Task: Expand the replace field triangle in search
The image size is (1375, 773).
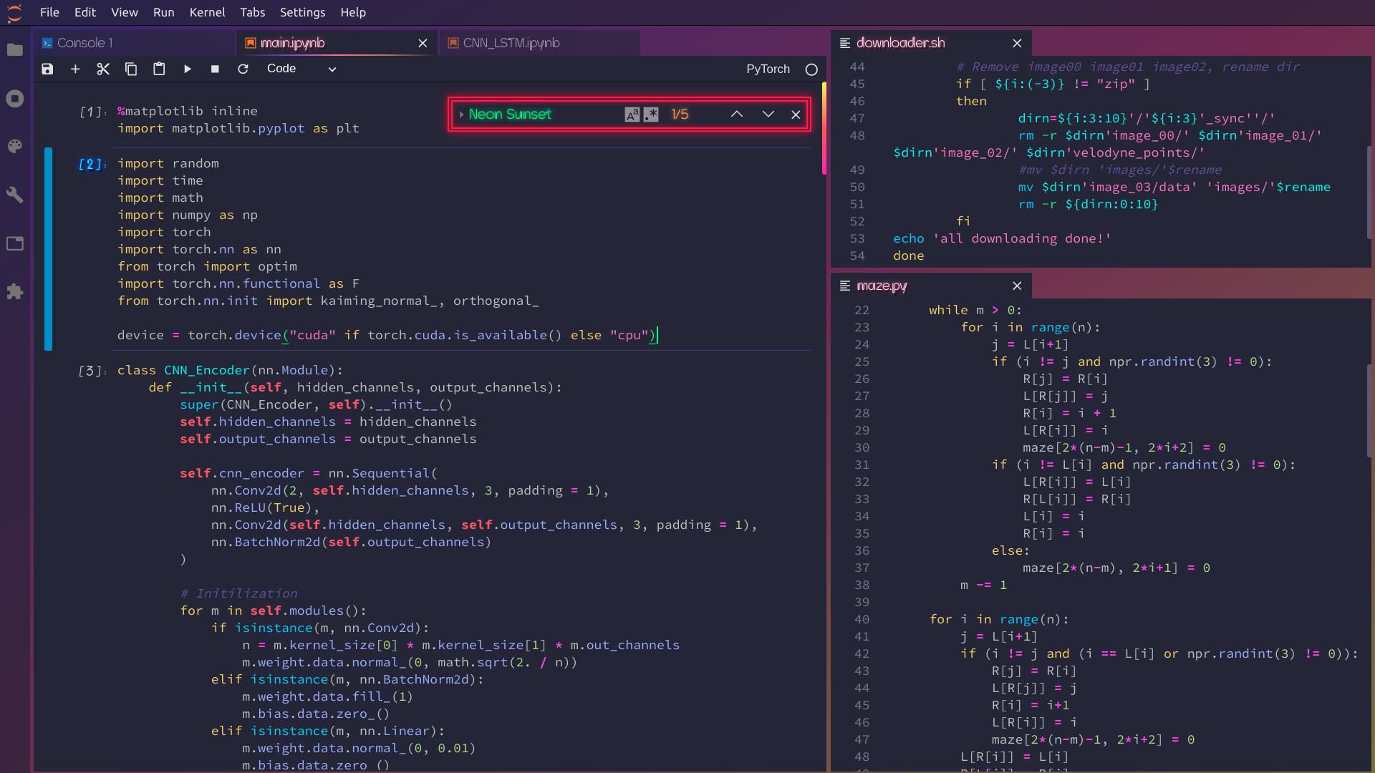Action: tap(461, 115)
